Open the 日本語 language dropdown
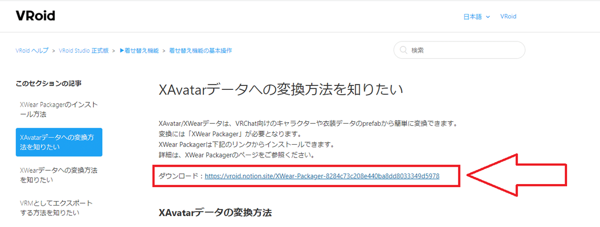 (476, 16)
